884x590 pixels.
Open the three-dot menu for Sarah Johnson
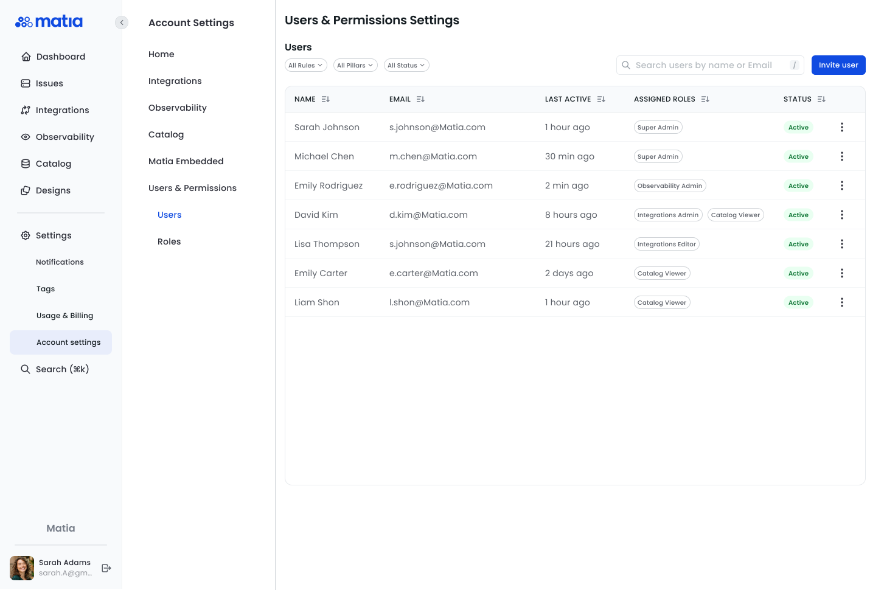842,127
